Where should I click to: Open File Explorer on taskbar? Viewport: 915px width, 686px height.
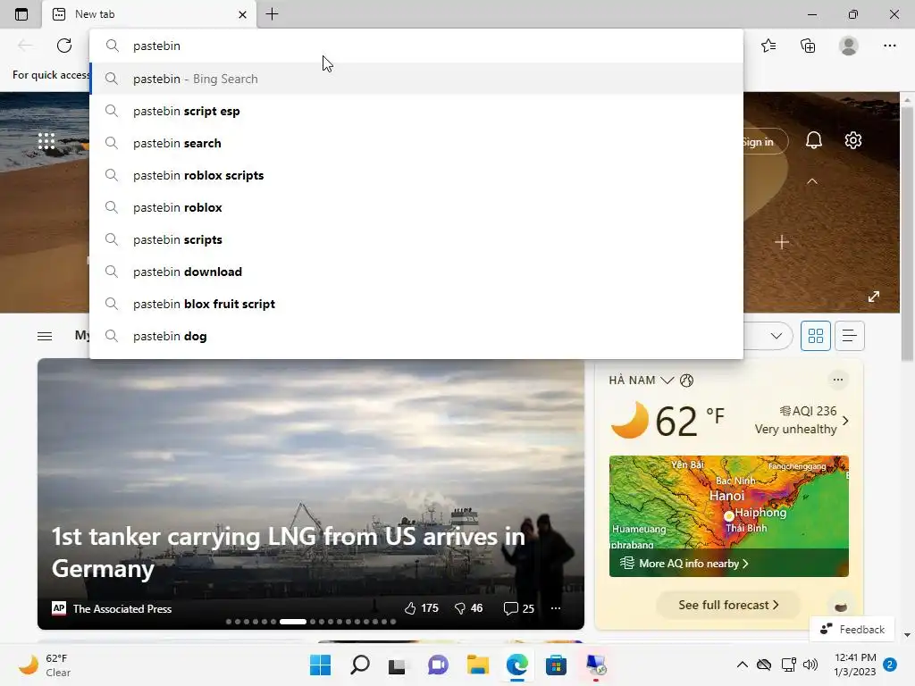tap(477, 665)
